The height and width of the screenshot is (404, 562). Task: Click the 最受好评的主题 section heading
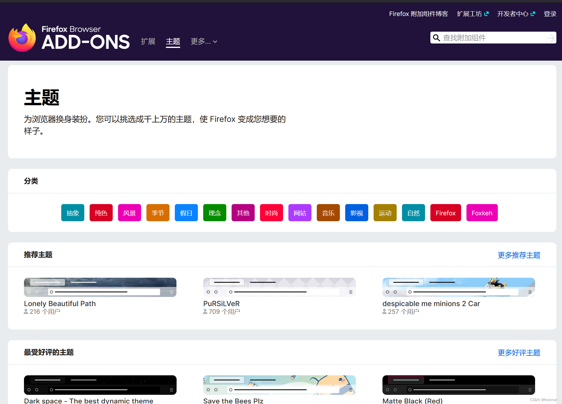tap(49, 352)
